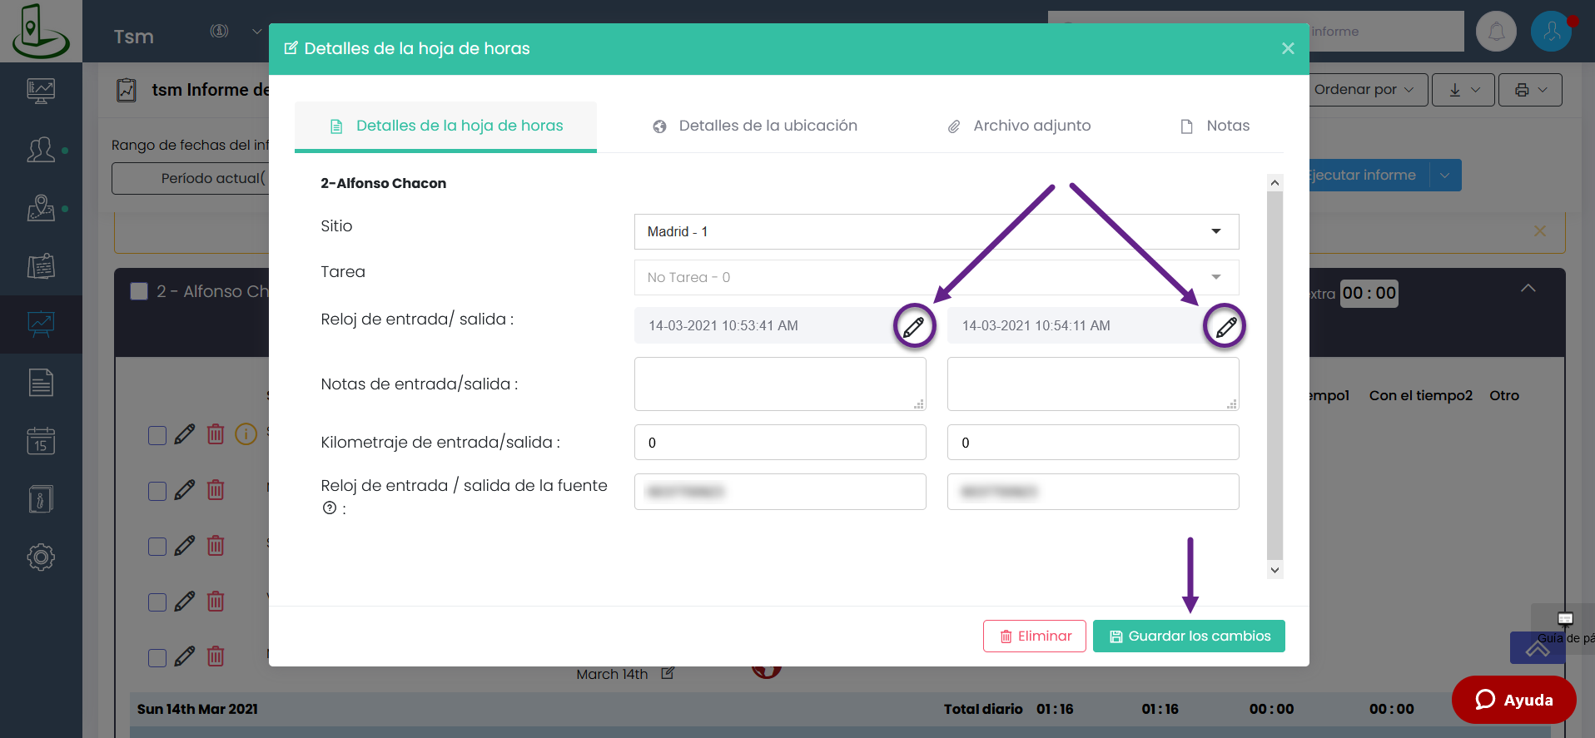The width and height of the screenshot is (1595, 738).
Task: Click the red trash icon in first row
Action: pos(216,434)
